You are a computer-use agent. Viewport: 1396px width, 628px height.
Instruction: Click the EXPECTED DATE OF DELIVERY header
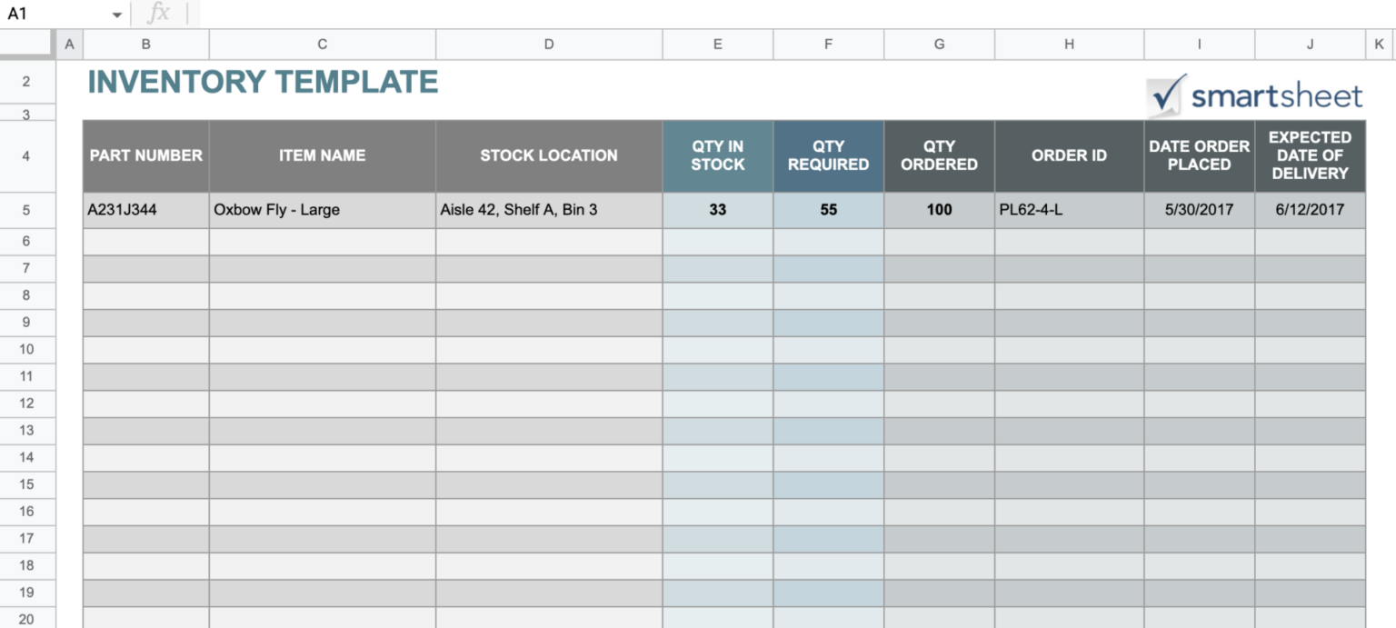point(1310,155)
